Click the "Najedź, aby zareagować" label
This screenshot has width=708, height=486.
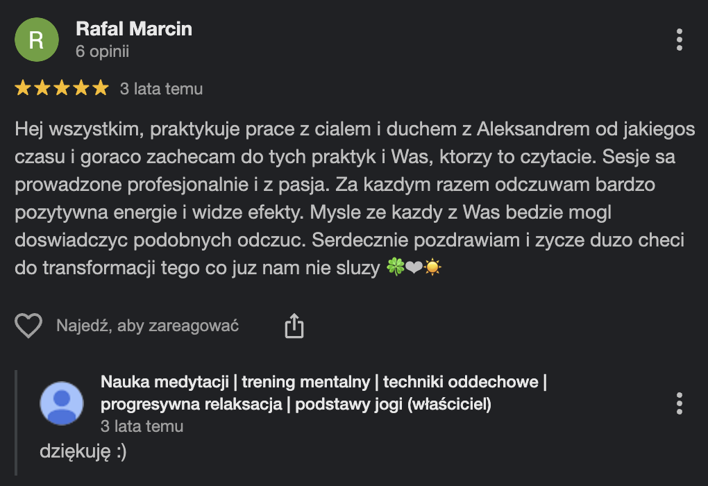pos(147,326)
